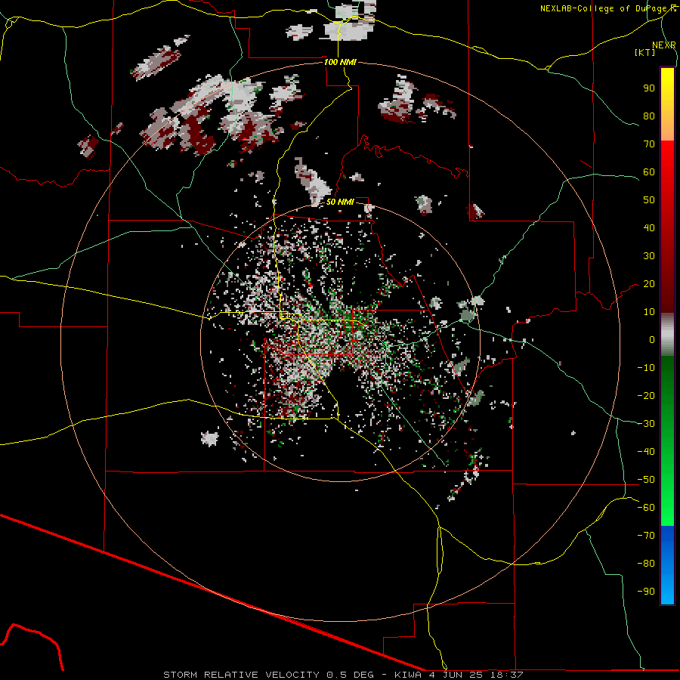Image resolution: width=680 pixels, height=680 pixels.
Task: Click the 20 value on the velocity scale
Action: 649,283
